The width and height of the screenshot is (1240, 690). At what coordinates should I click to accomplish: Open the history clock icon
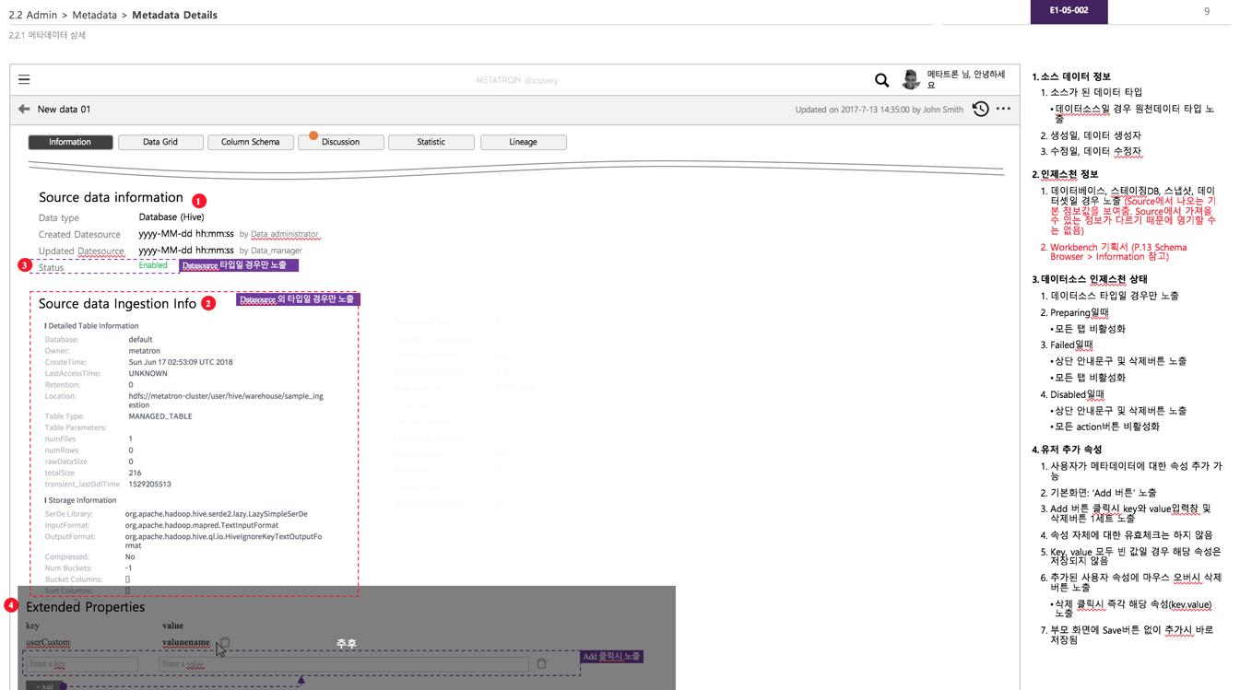981,109
